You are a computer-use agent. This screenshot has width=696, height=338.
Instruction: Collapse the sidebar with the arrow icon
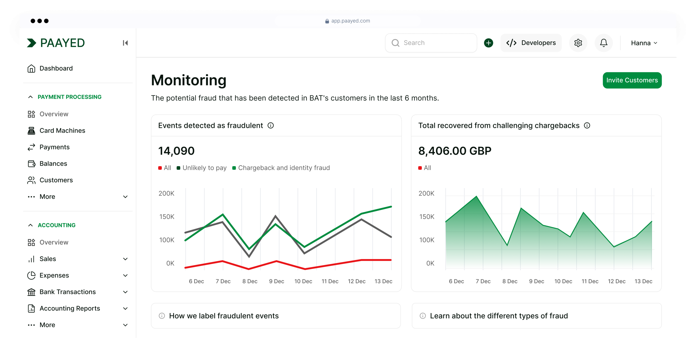click(x=125, y=43)
